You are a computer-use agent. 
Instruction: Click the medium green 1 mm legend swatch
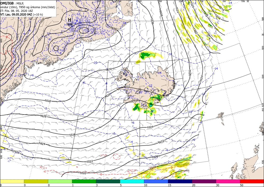[x=84, y=181]
